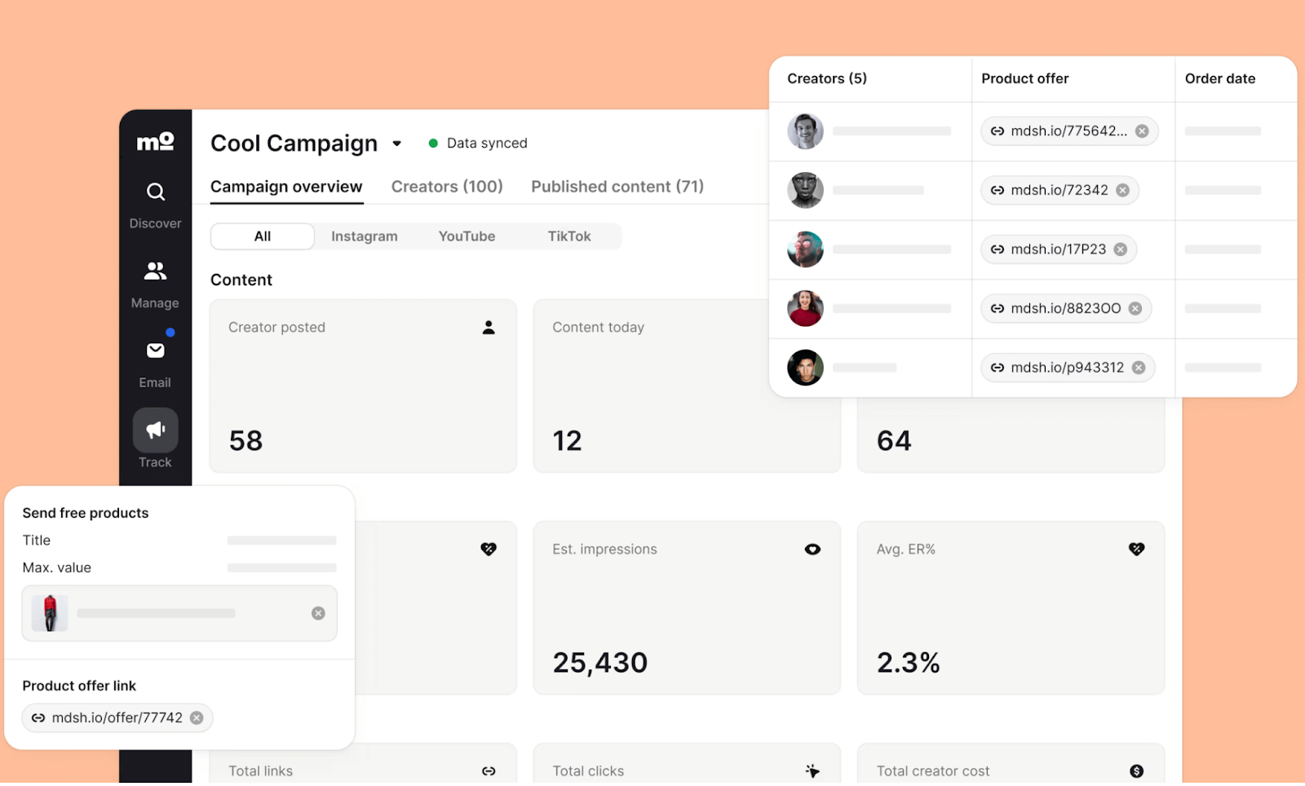Remove mdsh.io/p943312 offer link
This screenshot has width=1305, height=786.
tap(1139, 368)
